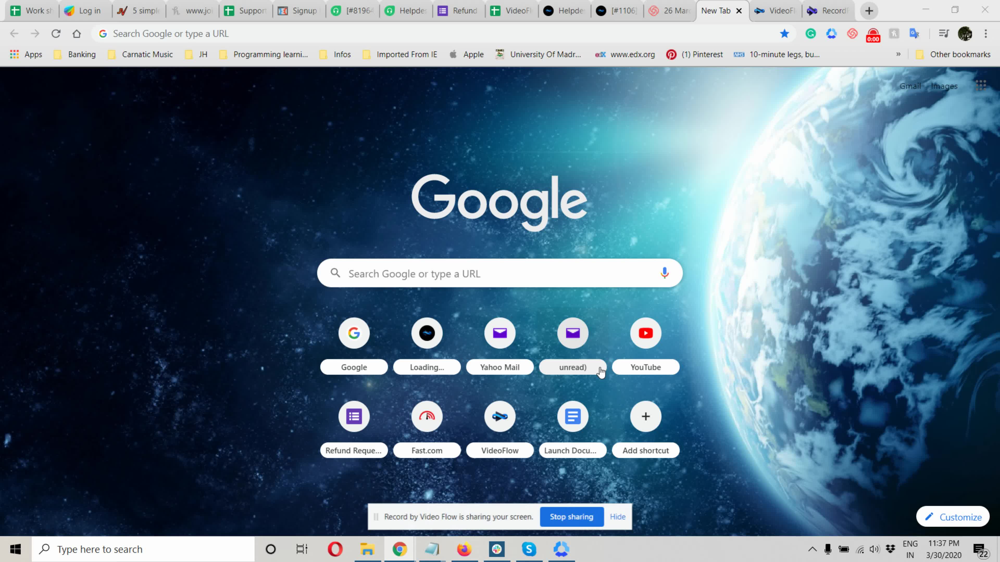Bookmark this tab with the star icon

pyautogui.click(x=785, y=34)
